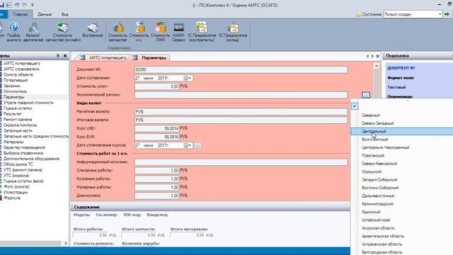Switch to the Данные ribbon tab
This screenshot has width=453, height=255.
click(x=45, y=14)
